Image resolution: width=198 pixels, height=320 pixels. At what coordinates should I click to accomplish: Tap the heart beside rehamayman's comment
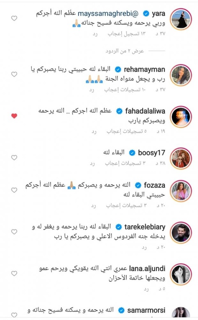click(14, 74)
